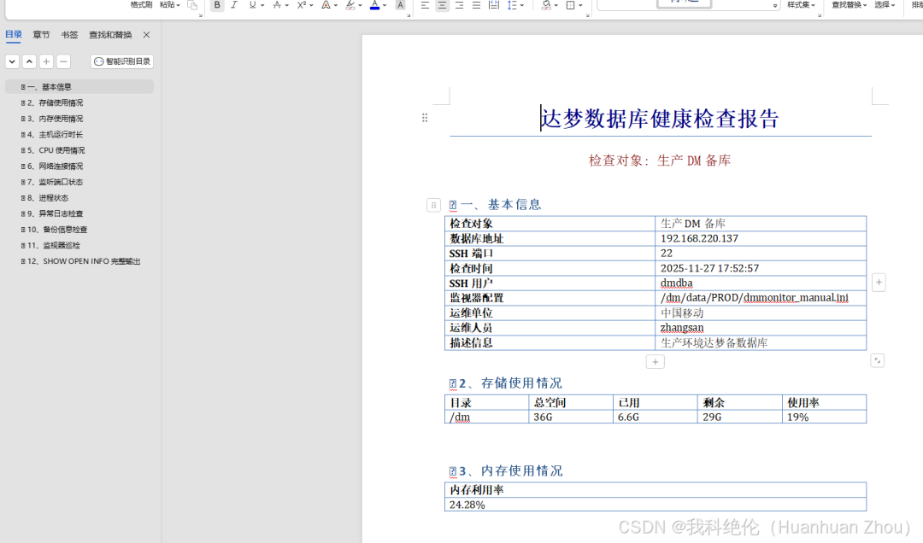Click the paragraph handle beside 一、基本信息 heading
The height and width of the screenshot is (543, 923).
pos(433,205)
